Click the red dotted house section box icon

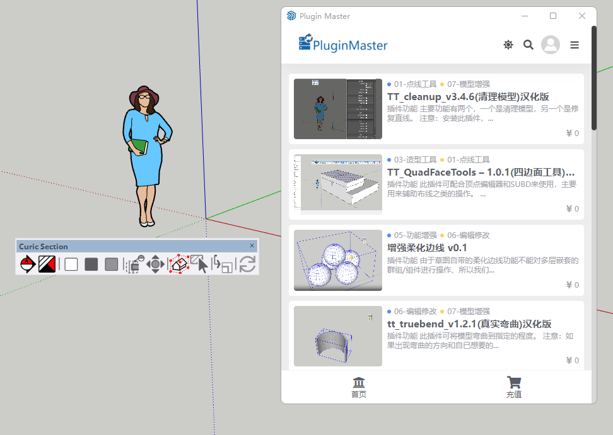[x=178, y=264]
